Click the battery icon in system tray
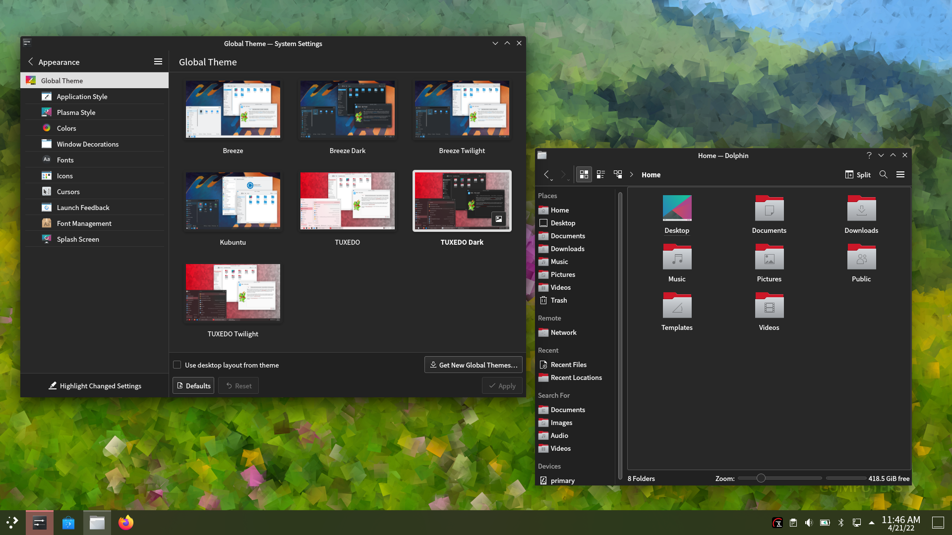 click(x=825, y=523)
